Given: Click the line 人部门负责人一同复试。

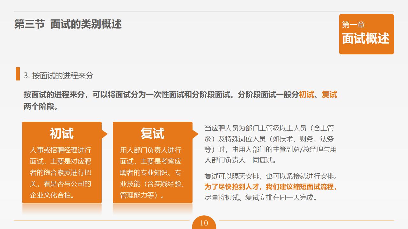Looking at the screenshot, I should pyautogui.click(x=241, y=160).
